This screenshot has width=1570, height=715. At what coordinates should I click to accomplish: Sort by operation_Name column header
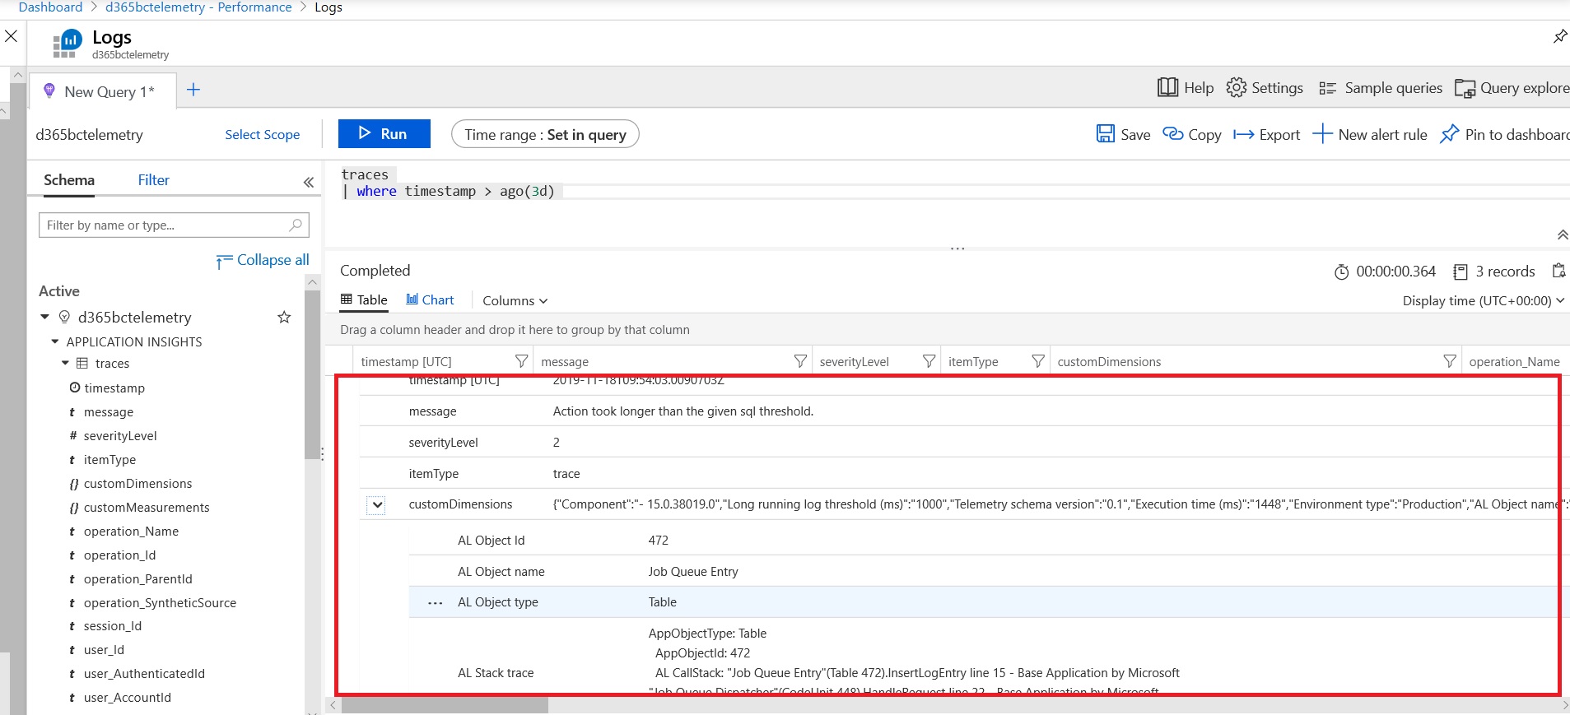[1514, 361]
